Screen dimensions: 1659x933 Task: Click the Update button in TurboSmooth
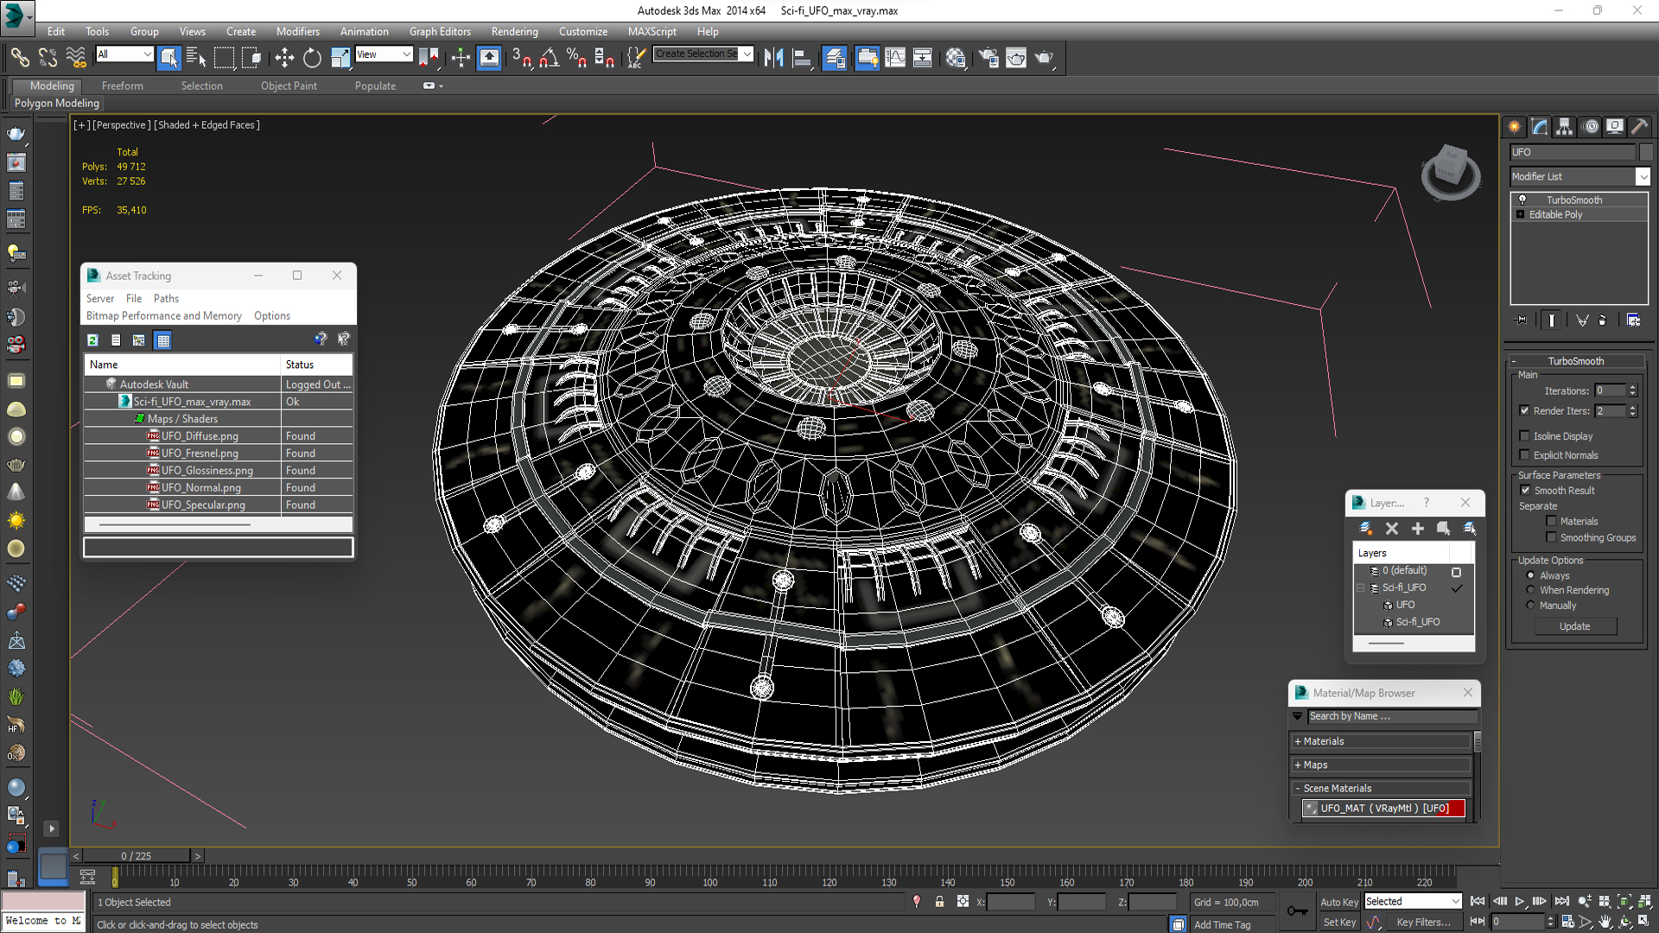tap(1574, 626)
